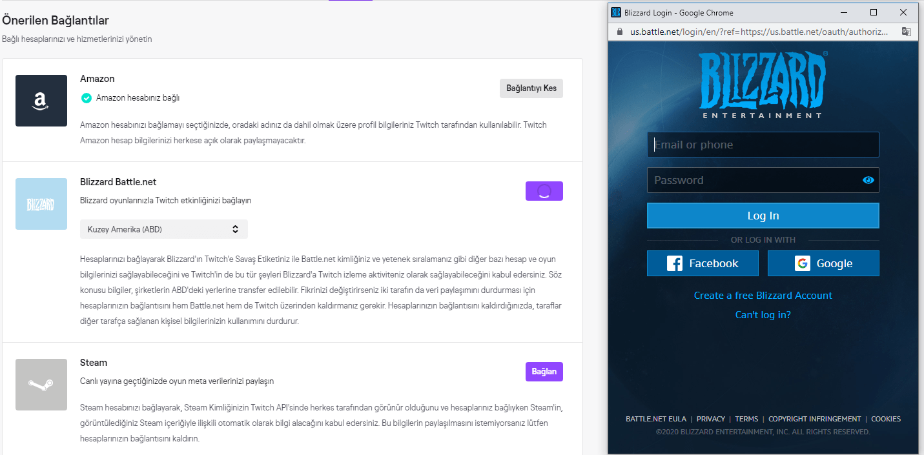The height and width of the screenshot is (455, 924).
Task: Click the Blizzard Battle.net logo thumbnail
Action: [41, 204]
